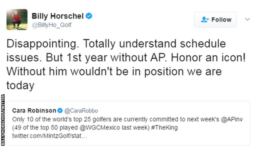This screenshot has width=261, height=147.
Task: Open the Billy Horschel display name
Action: [57, 16]
